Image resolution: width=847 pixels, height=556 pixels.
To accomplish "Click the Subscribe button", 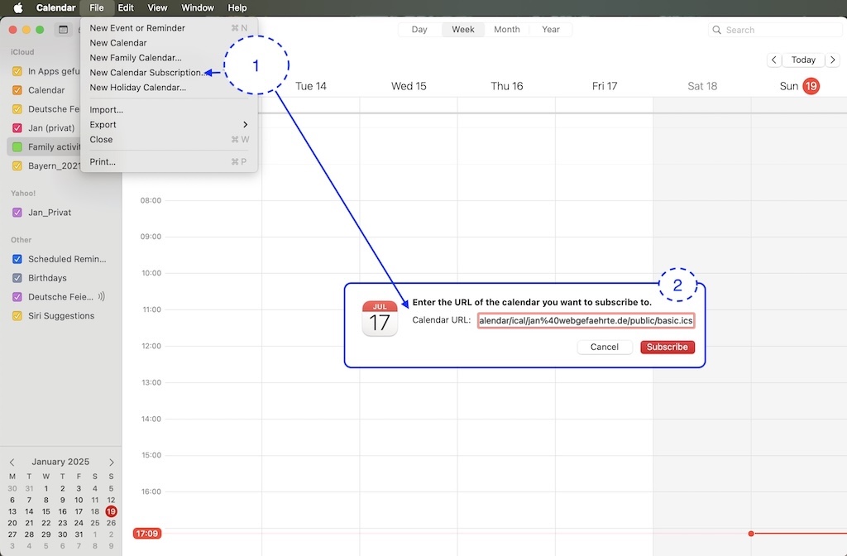I will click(668, 347).
